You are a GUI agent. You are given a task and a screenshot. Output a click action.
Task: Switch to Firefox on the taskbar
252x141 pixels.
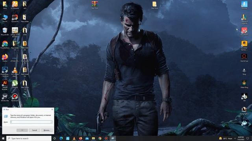click(80, 138)
